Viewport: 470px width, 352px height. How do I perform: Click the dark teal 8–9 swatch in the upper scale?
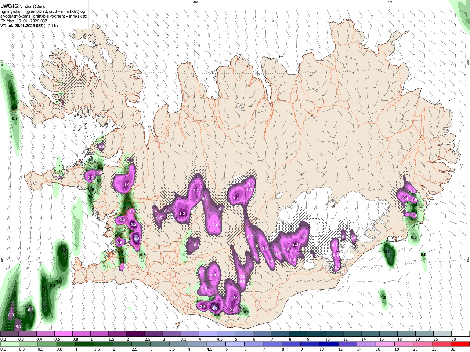[x=298, y=334]
